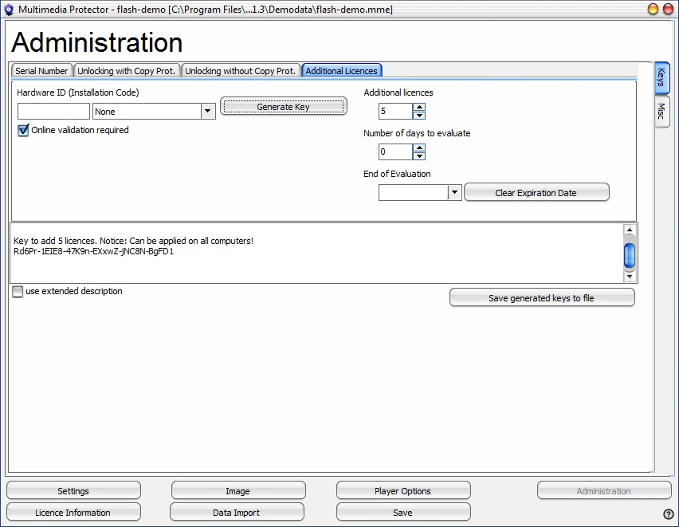This screenshot has height=527, width=679.
Task: Enable use extended description checkbox
Action: point(18,292)
